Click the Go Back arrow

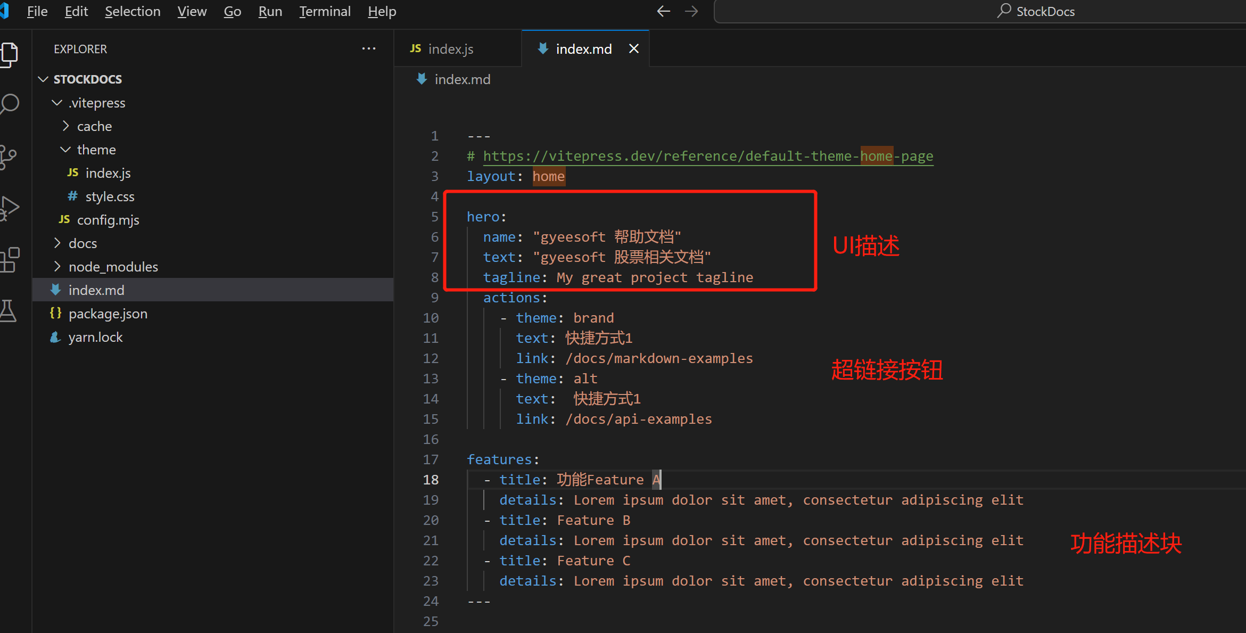(663, 11)
